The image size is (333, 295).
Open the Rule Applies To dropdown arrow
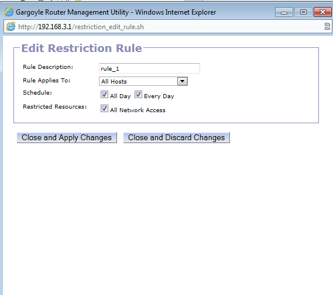tap(182, 81)
